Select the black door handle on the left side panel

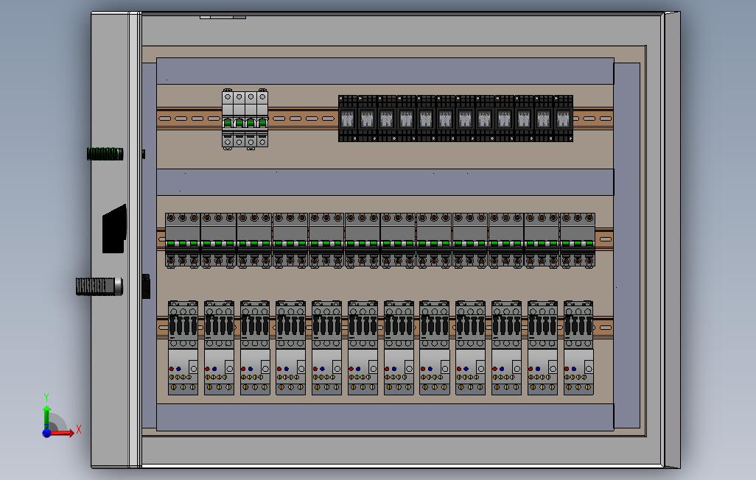tap(115, 229)
